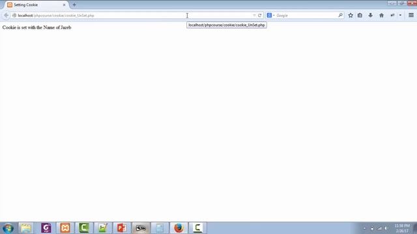Go back with the browser back arrow
Screen dimensions: 417x234
tap(6, 16)
